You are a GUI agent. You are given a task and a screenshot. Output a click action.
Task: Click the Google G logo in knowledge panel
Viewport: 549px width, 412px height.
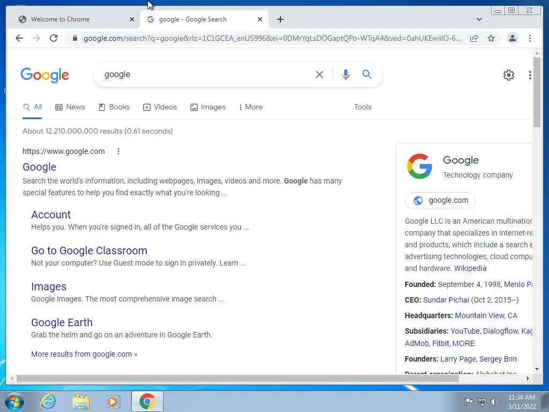(x=419, y=166)
